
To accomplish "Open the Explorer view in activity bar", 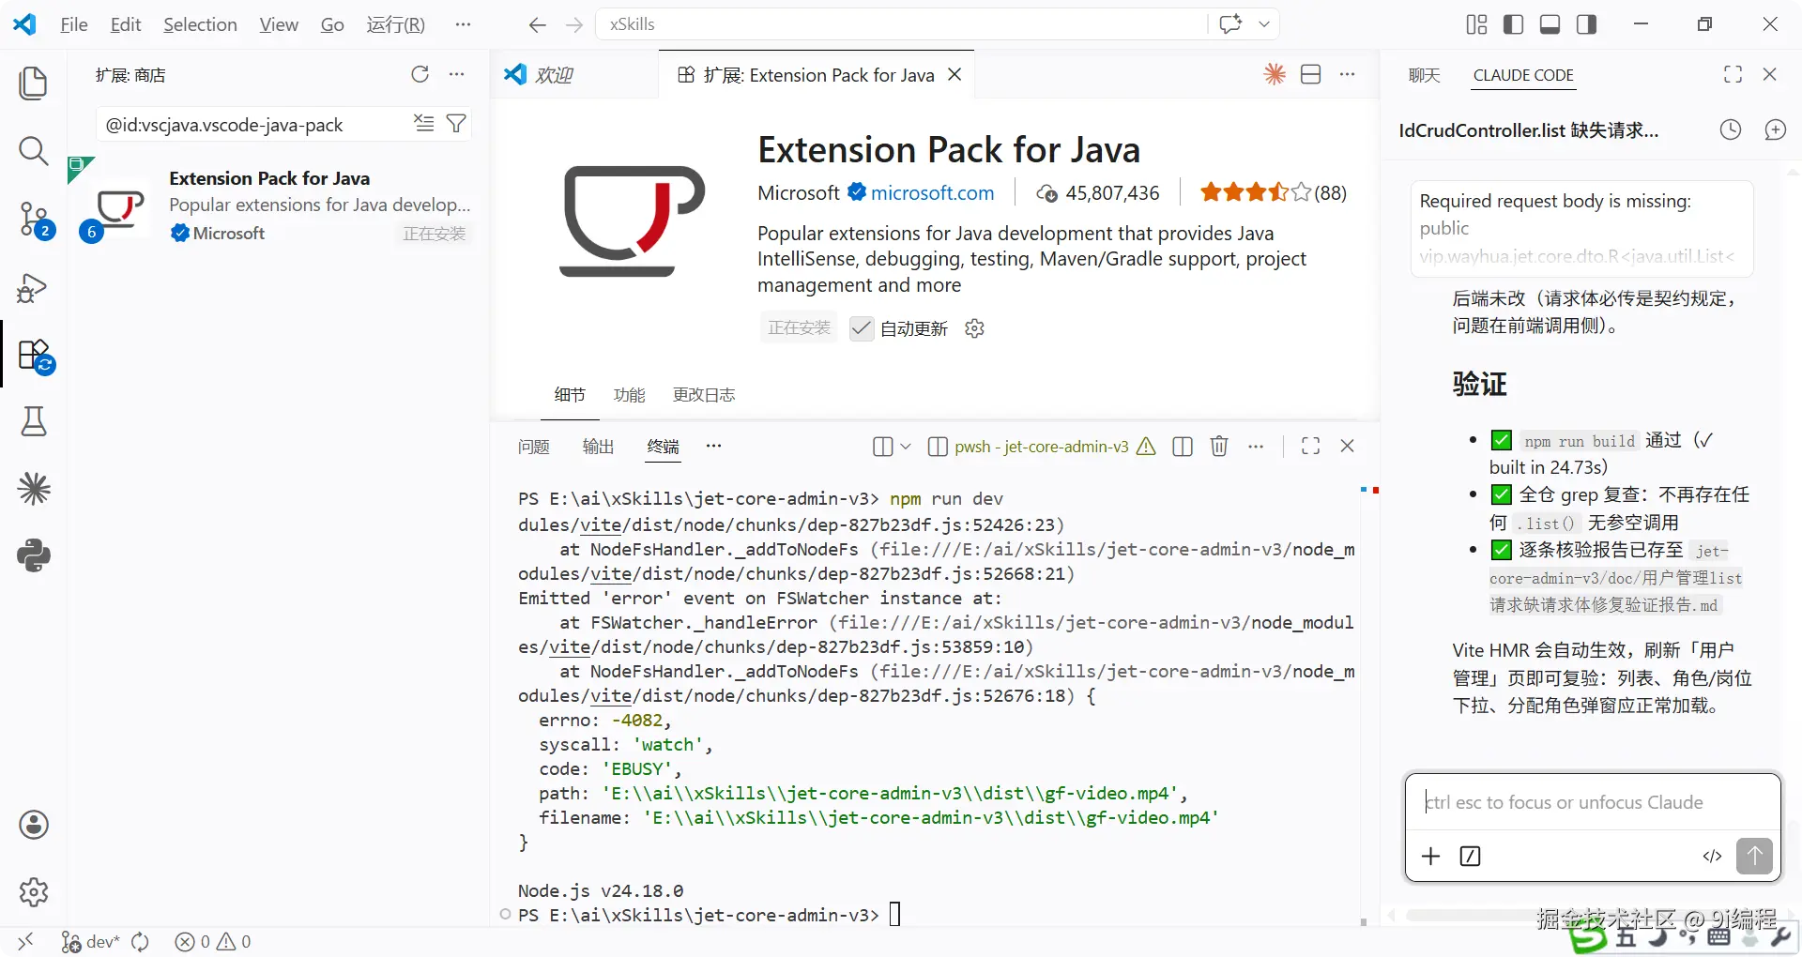I will click(34, 84).
